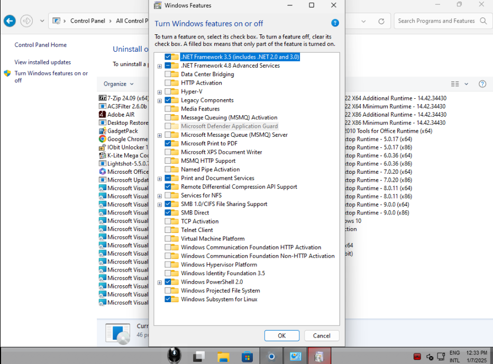This screenshot has width=493, height=364.
Task: Expand the Services for NFS node
Action: tap(160, 196)
